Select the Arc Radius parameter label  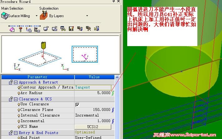click(31, 93)
